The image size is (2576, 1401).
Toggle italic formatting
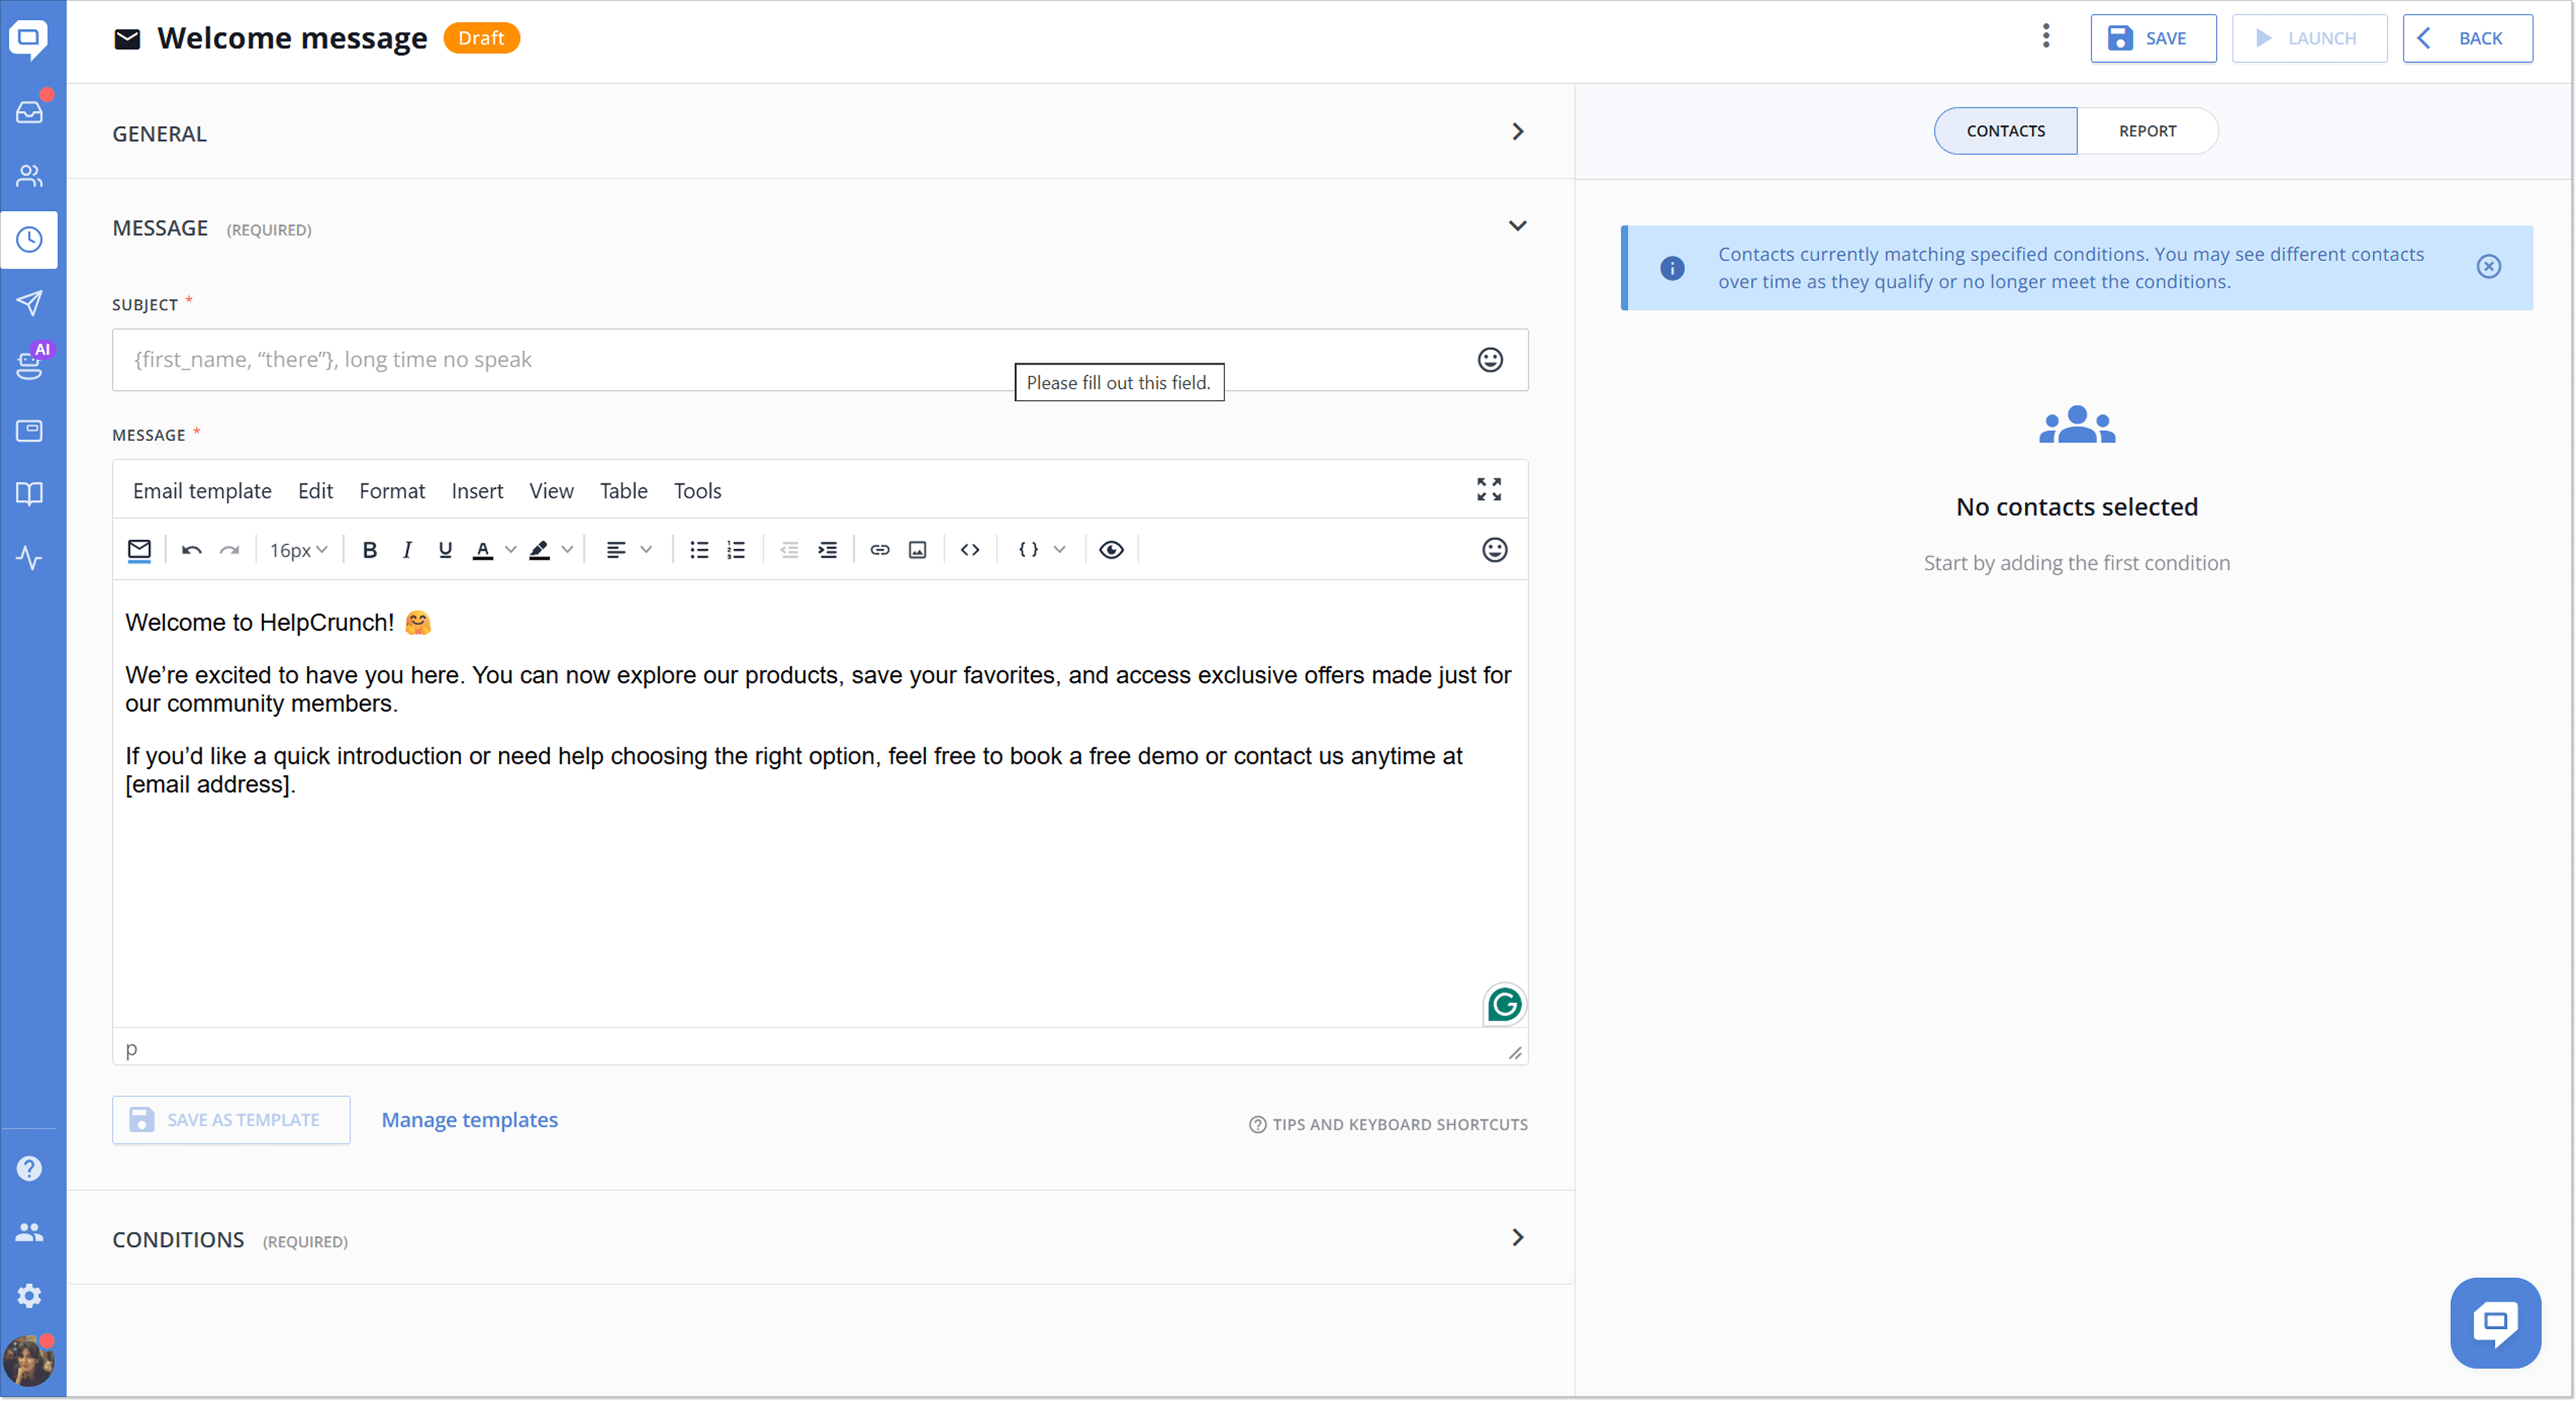407,550
